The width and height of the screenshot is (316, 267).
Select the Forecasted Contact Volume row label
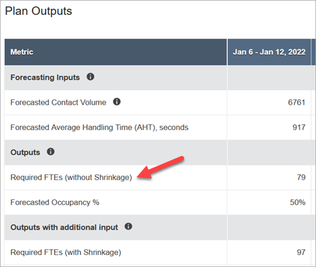click(58, 102)
